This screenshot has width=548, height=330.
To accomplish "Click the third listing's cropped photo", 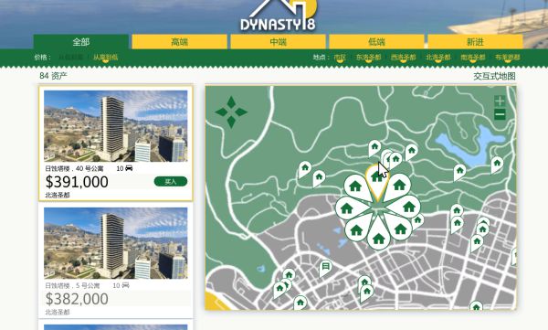I will tap(116, 327).
